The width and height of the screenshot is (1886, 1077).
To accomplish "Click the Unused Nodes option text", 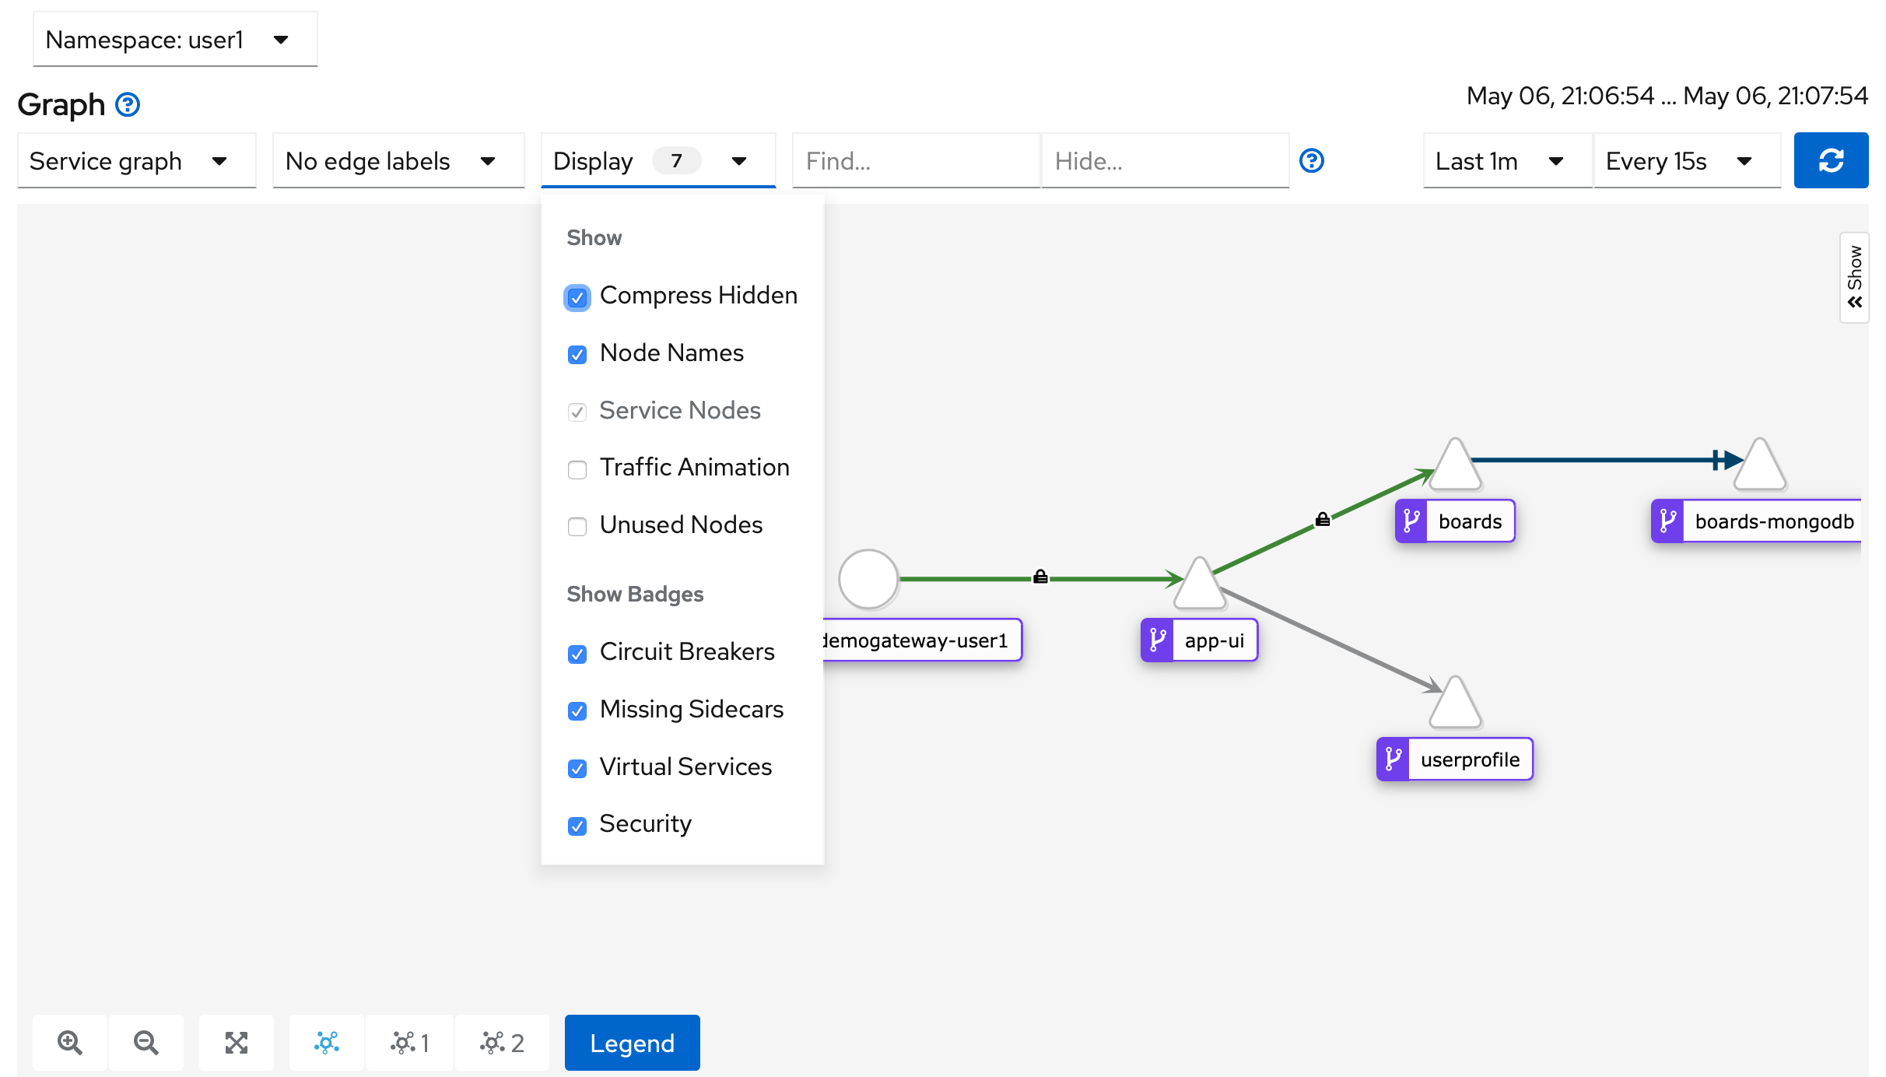I will point(681,524).
